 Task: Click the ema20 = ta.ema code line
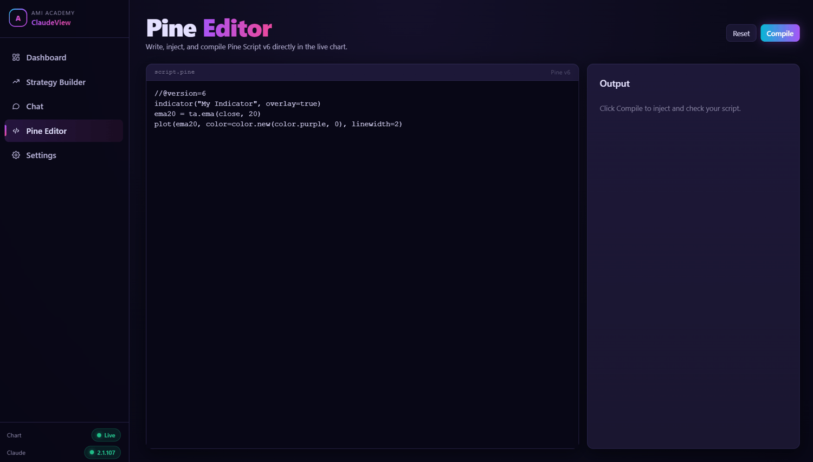(208, 114)
